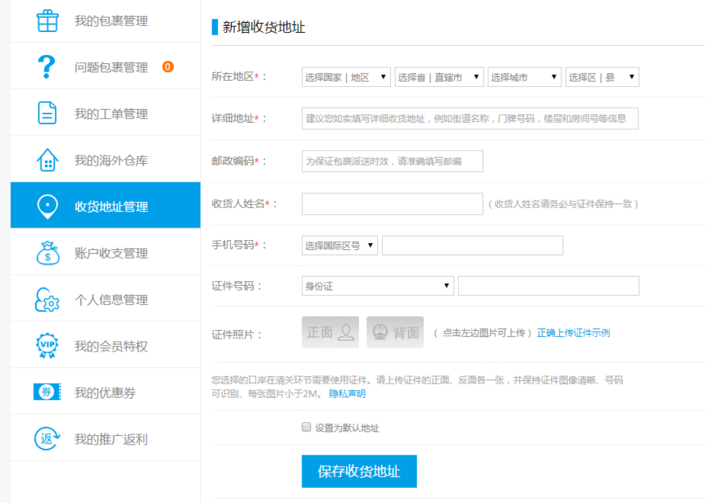Click the user gear icon for 个人信息管理
Viewport: 705px width, 503px height.
[47, 300]
